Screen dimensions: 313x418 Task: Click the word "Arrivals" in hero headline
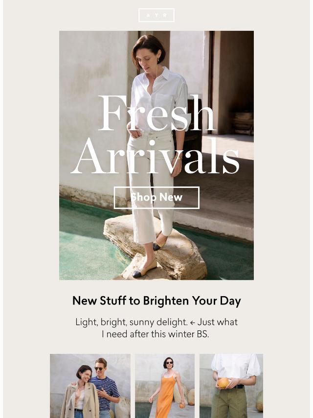click(x=156, y=156)
